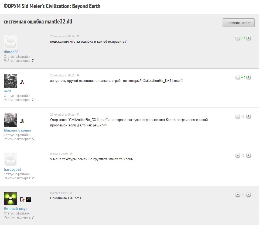Image resolution: width=259 pixels, height=225 pixels.
Task: Click the red-cross user icon beside osdf's avatar
Action: 22,82
